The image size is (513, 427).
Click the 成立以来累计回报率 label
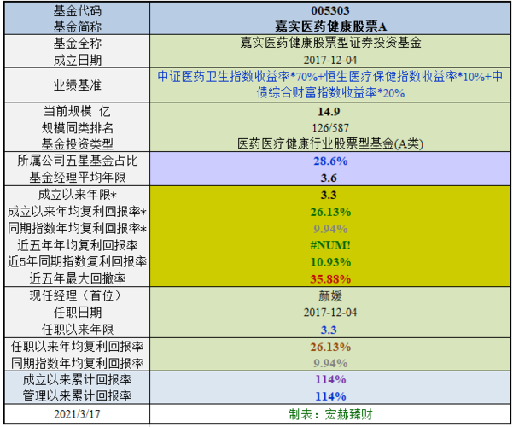tap(78, 379)
